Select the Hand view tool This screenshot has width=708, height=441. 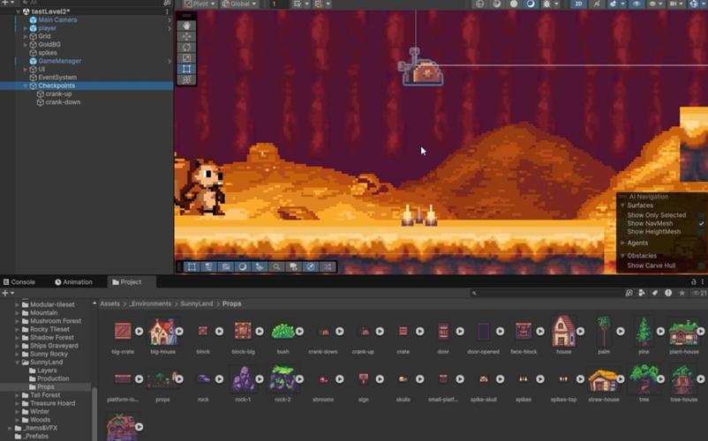(x=186, y=26)
